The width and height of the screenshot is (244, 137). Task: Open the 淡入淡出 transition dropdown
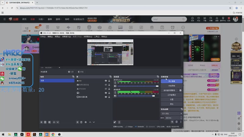pyautogui.click(x=171, y=113)
